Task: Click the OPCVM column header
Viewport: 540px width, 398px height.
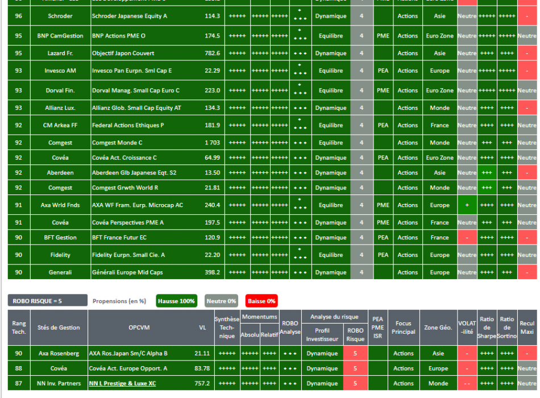Action: [x=139, y=327]
